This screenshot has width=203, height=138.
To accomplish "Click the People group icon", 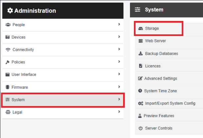I will tap(8, 25).
